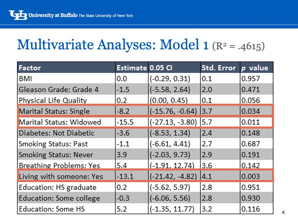
Task: Click the BMI row label
Action: tap(26, 78)
